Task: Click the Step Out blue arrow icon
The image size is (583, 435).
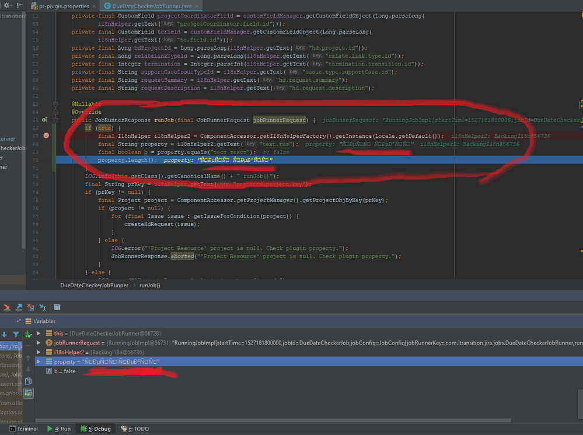Action: 19,307
